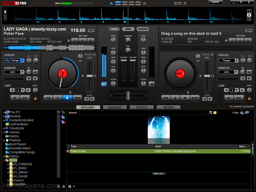Click the left channel volume fader
Viewport: 256px width, 192px height.
pyautogui.click(x=123, y=60)
